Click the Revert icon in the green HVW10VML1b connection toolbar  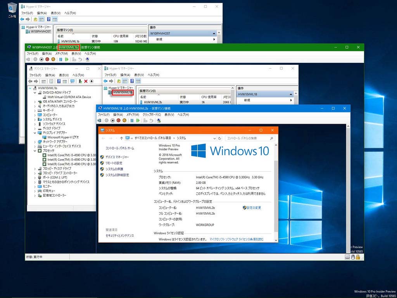(80, 59)
